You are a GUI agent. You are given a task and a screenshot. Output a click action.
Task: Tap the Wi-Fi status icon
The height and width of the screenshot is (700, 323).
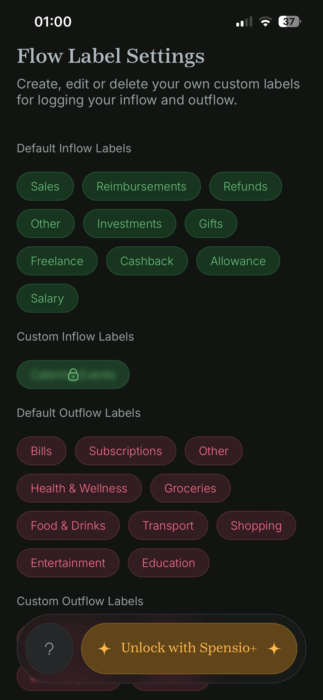[265, 22]
